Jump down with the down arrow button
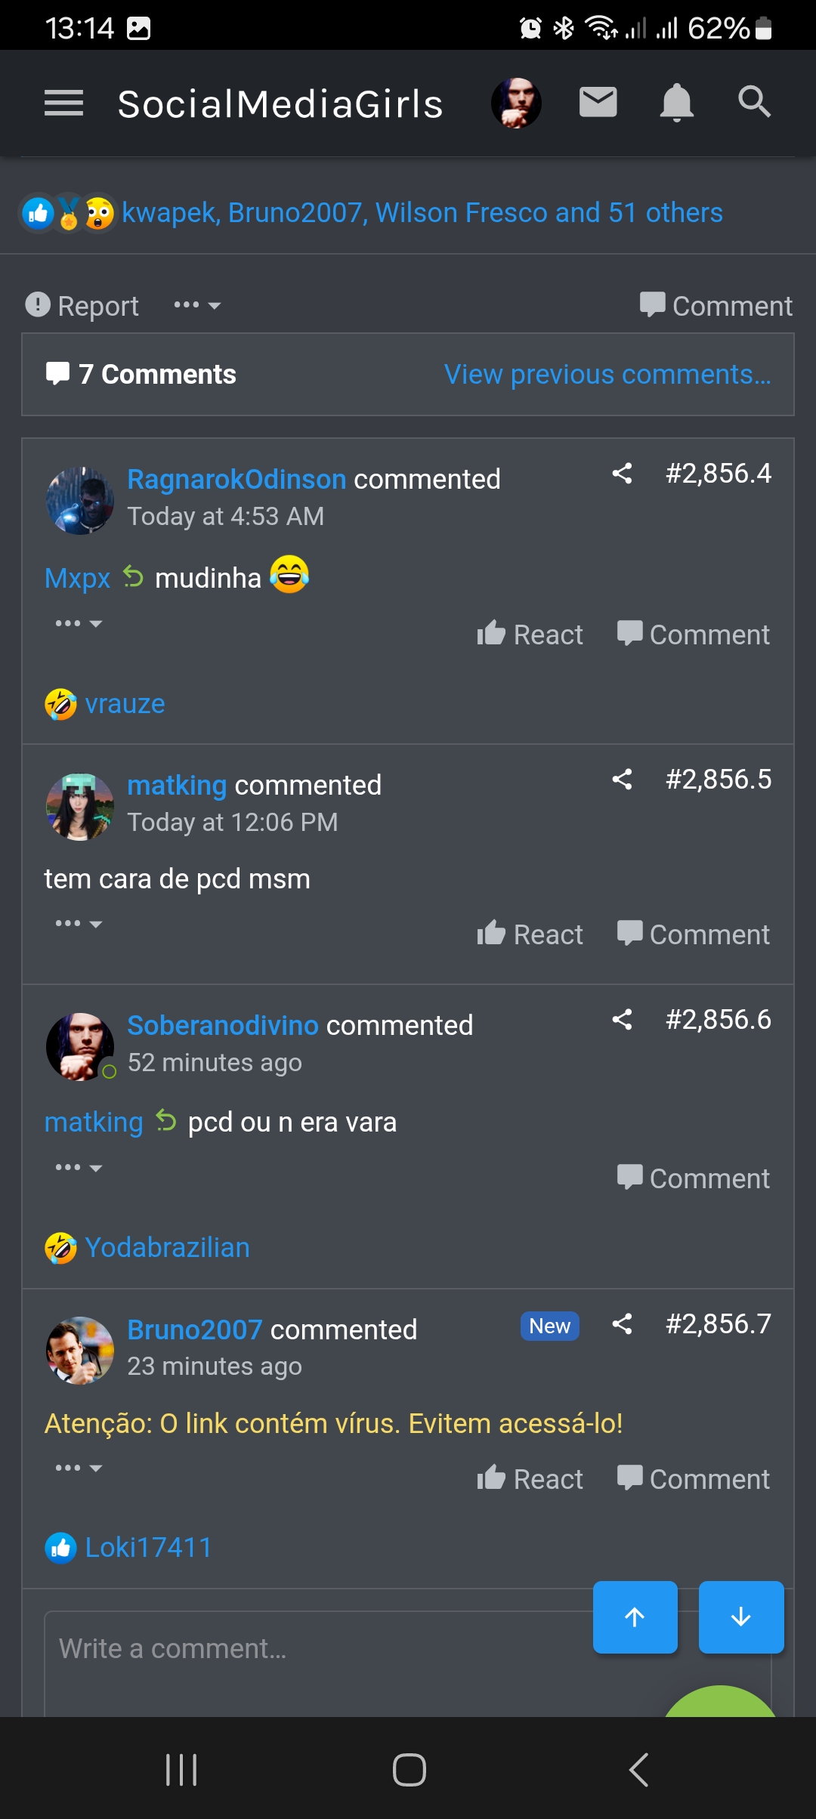Screen dimensions: 816x1819 point(740,1617)
